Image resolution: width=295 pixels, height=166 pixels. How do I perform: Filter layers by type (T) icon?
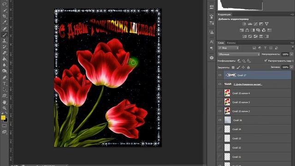click(x=265, y=48)
